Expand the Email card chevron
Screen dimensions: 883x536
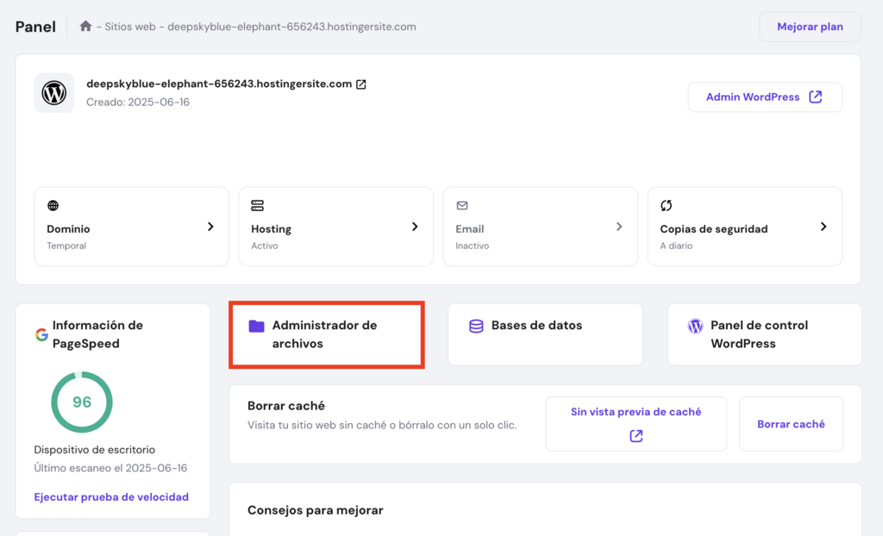click(x=618, y=227)
